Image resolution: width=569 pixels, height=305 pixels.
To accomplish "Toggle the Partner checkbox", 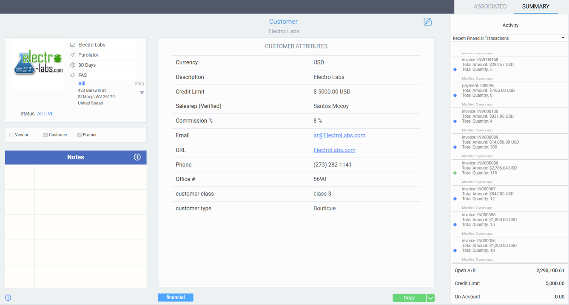I will [x=80, y=135].
